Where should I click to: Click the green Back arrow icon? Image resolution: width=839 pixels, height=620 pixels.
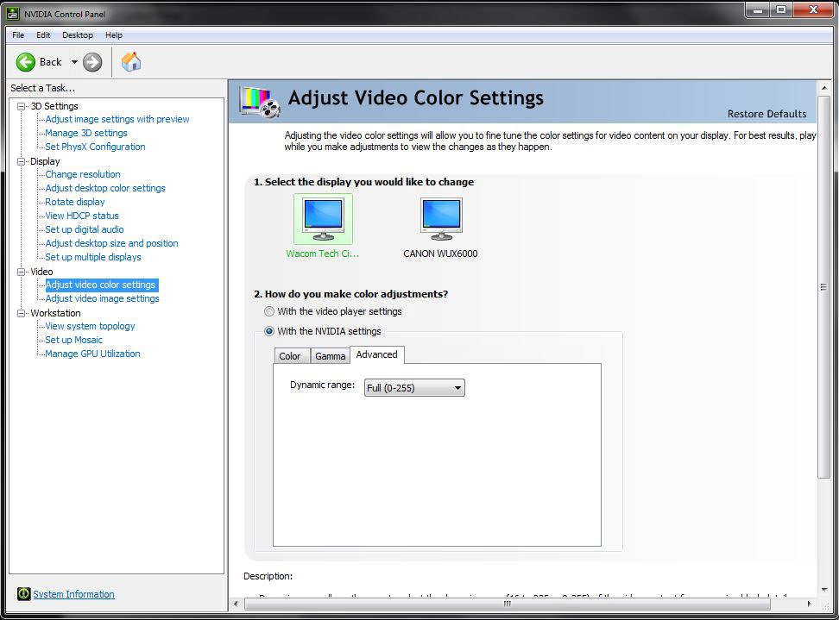[25, 62]
